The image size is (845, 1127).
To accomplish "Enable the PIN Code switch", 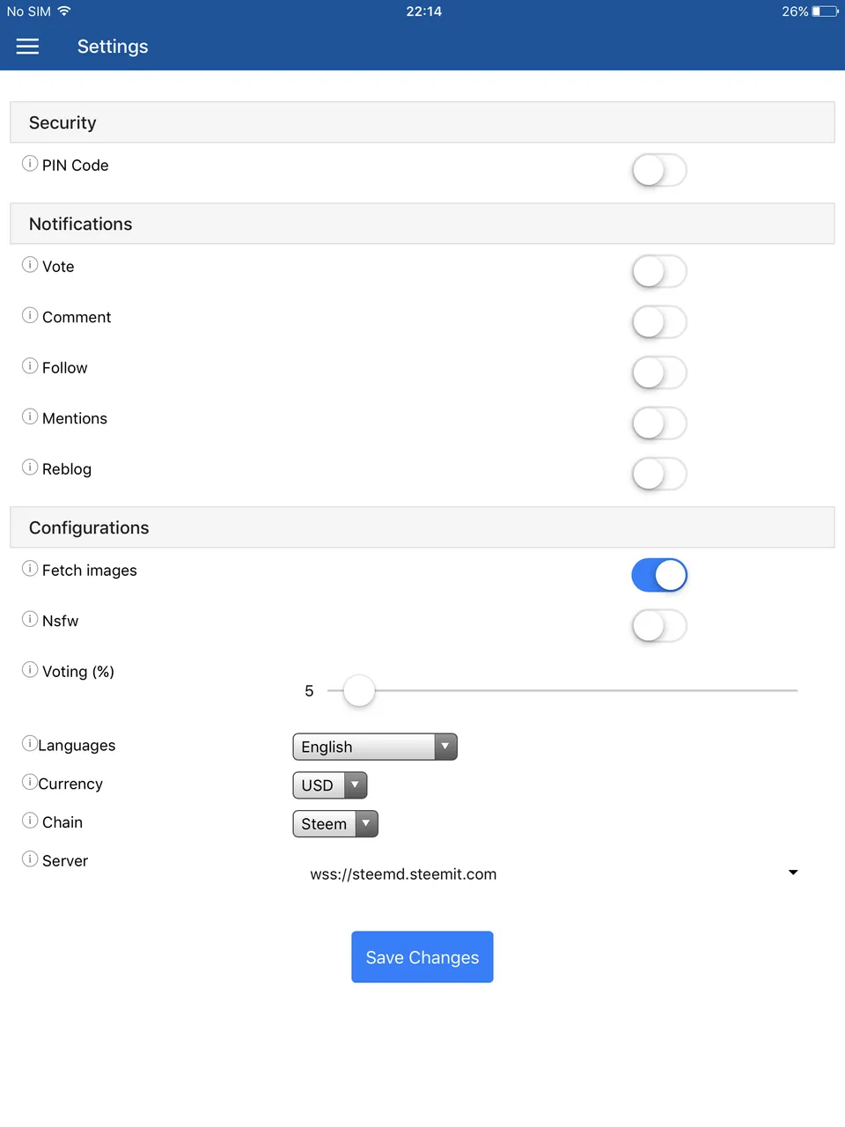I will [x=659, y=170].
